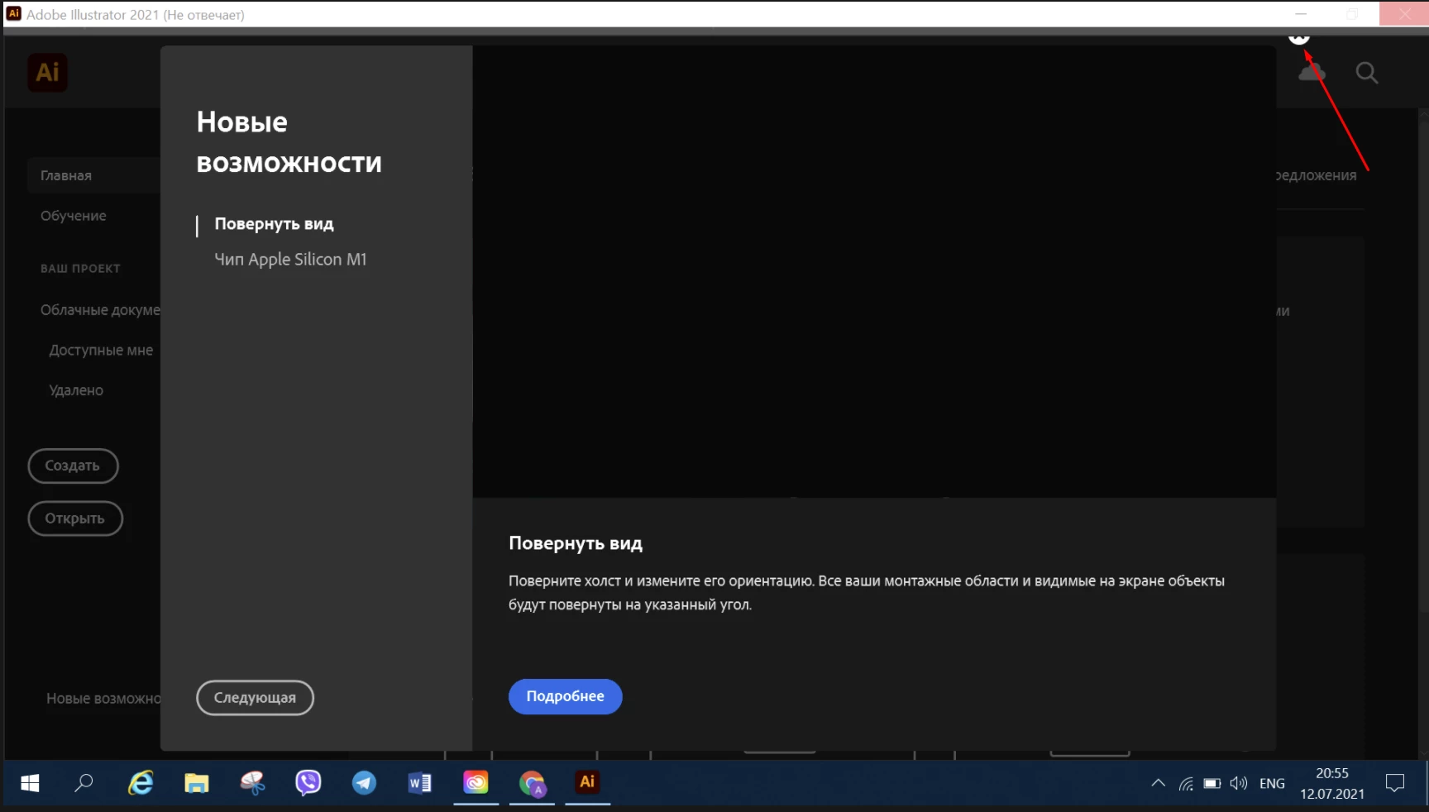Click the blue "Подробнее" button
This screenshot has width=1429, height=812.
coord(566,696)
